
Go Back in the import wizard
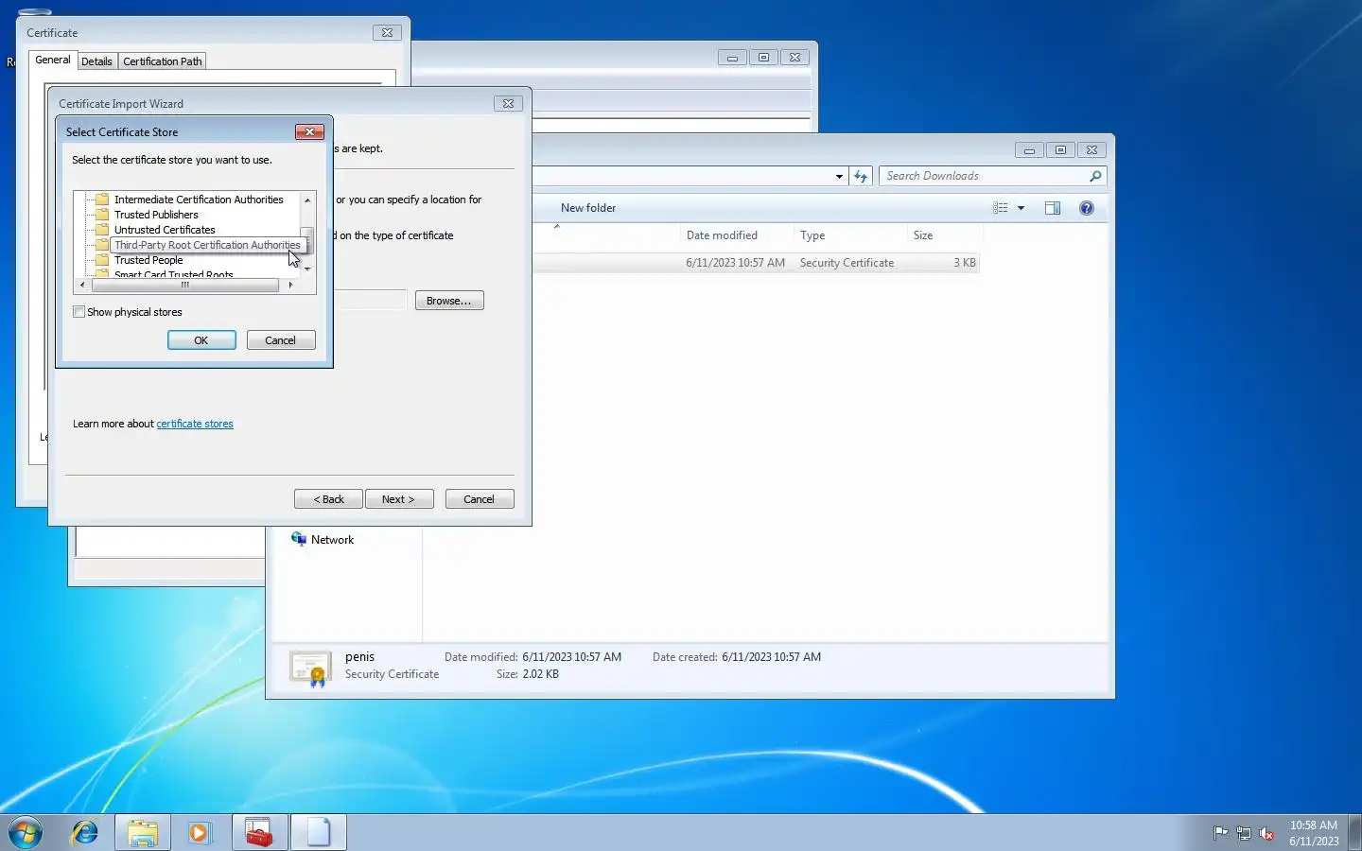click(328, 499)
